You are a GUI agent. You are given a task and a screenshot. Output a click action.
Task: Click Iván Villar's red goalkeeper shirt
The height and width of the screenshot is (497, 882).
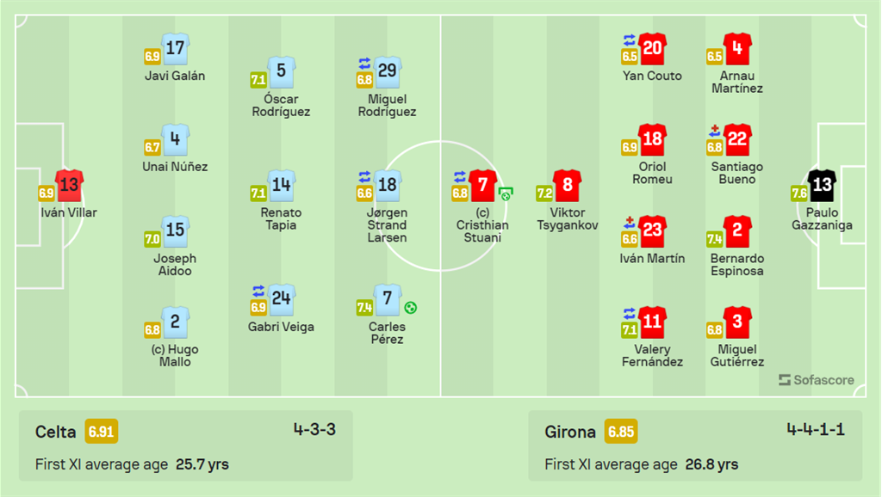click(x=70, y=184)
